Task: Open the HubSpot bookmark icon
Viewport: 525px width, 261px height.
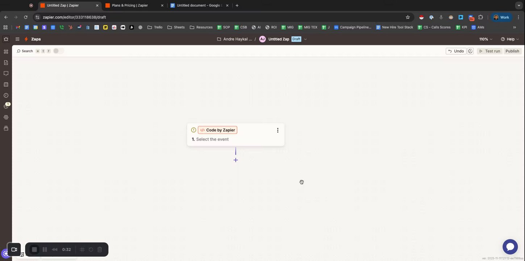Action: point(70,27)
